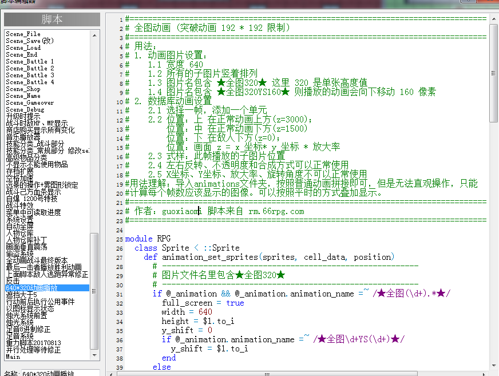Open the Scene_Battle 4 script

[30, 82]
